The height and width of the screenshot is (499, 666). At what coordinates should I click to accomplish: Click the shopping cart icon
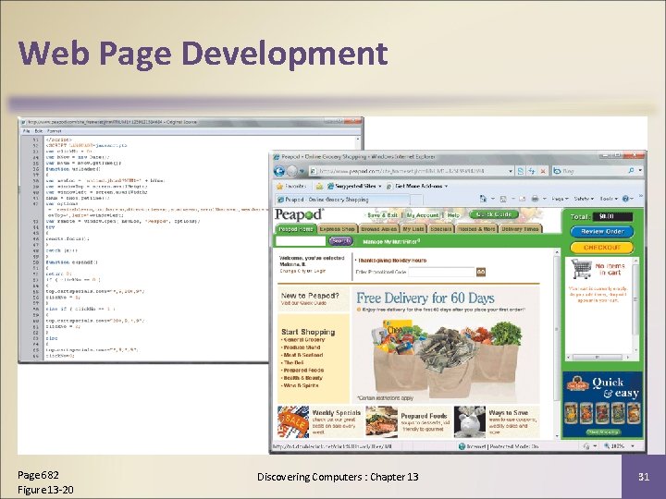tap(582, 269)
